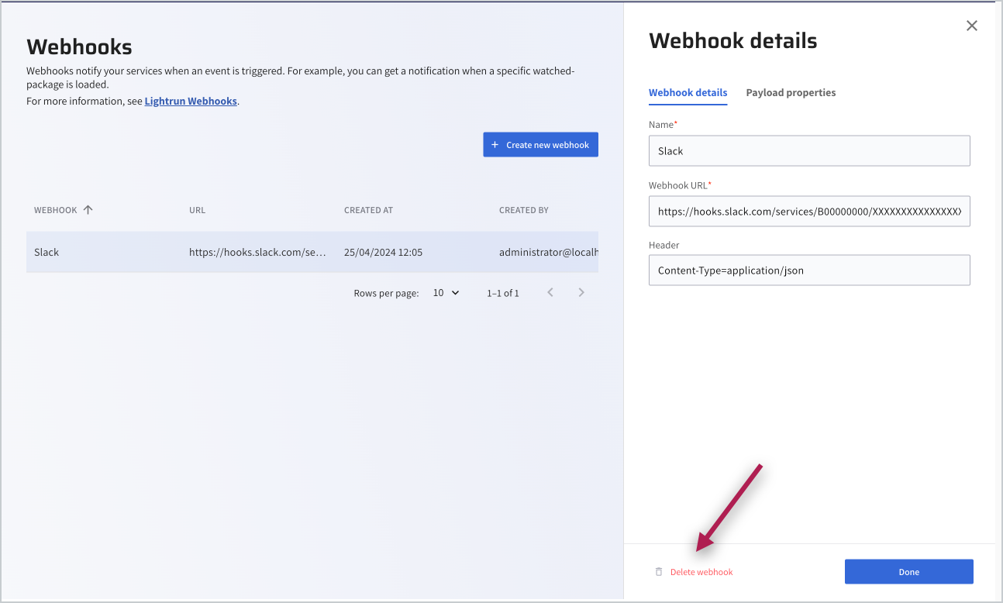1003x603 pixels.
Task: Go to the next page of webhooks
Action: coord(581,293)
